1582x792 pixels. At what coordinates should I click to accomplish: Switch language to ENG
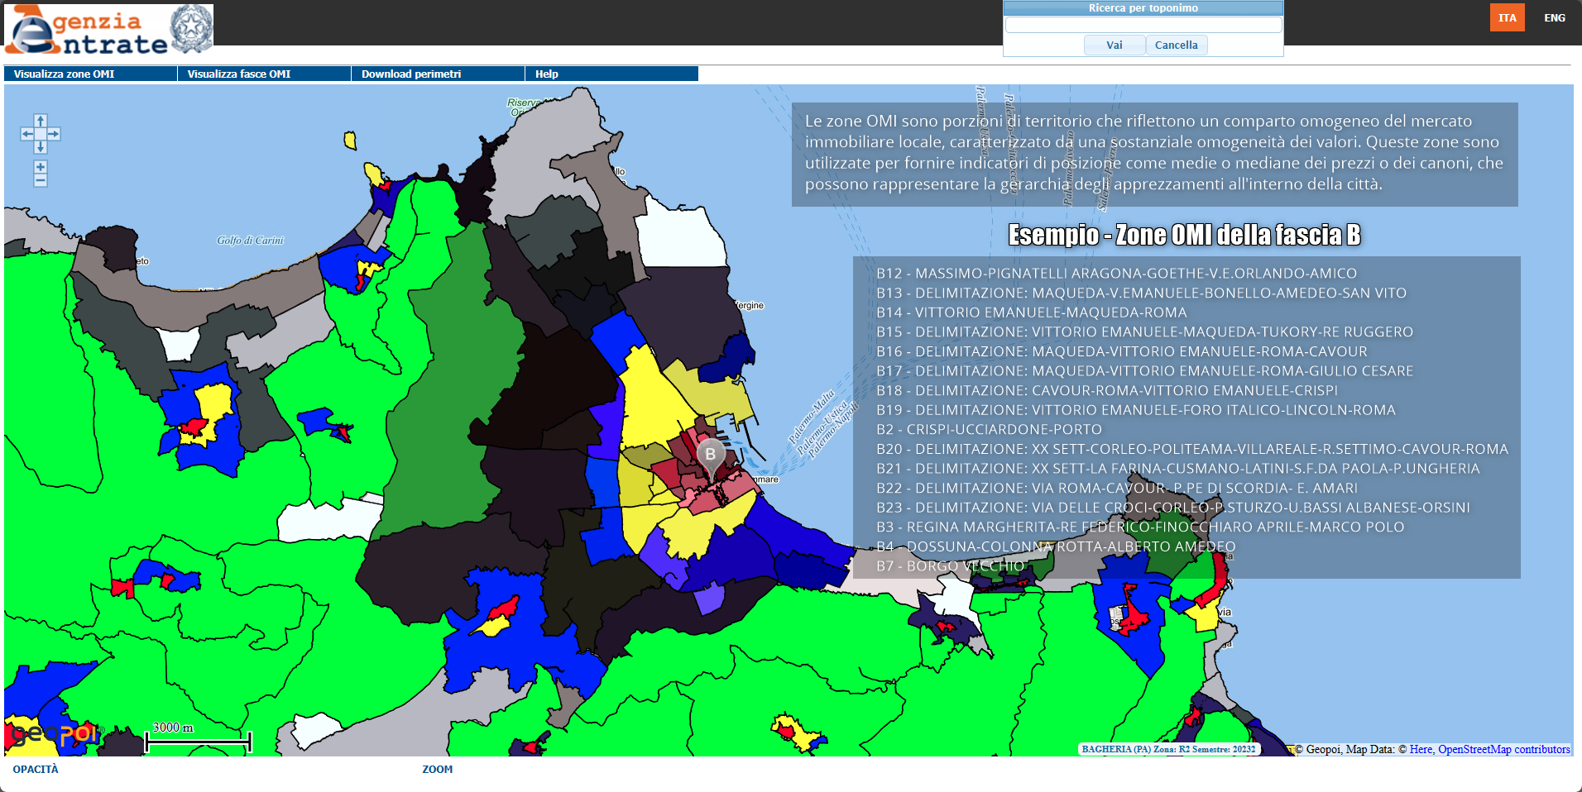point(1555,17)
